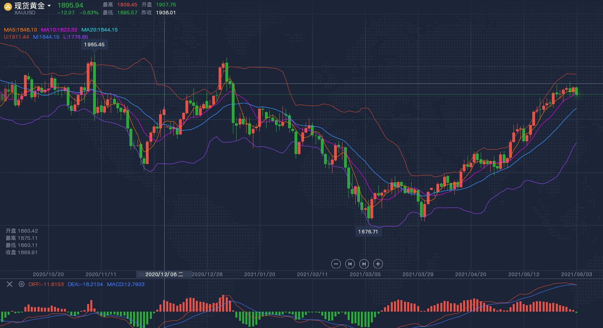
Task: Close the MACD indicator panel
Action: (x=10, y=284)
